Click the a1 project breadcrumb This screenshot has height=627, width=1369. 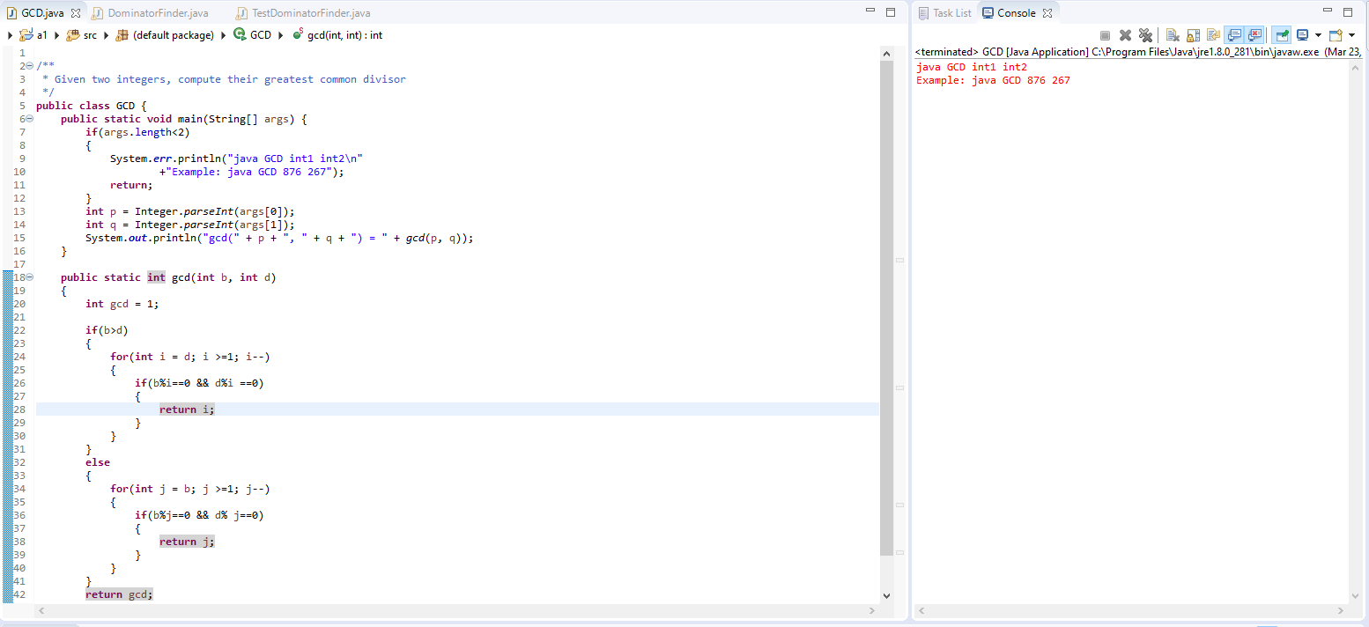(42, 35)
